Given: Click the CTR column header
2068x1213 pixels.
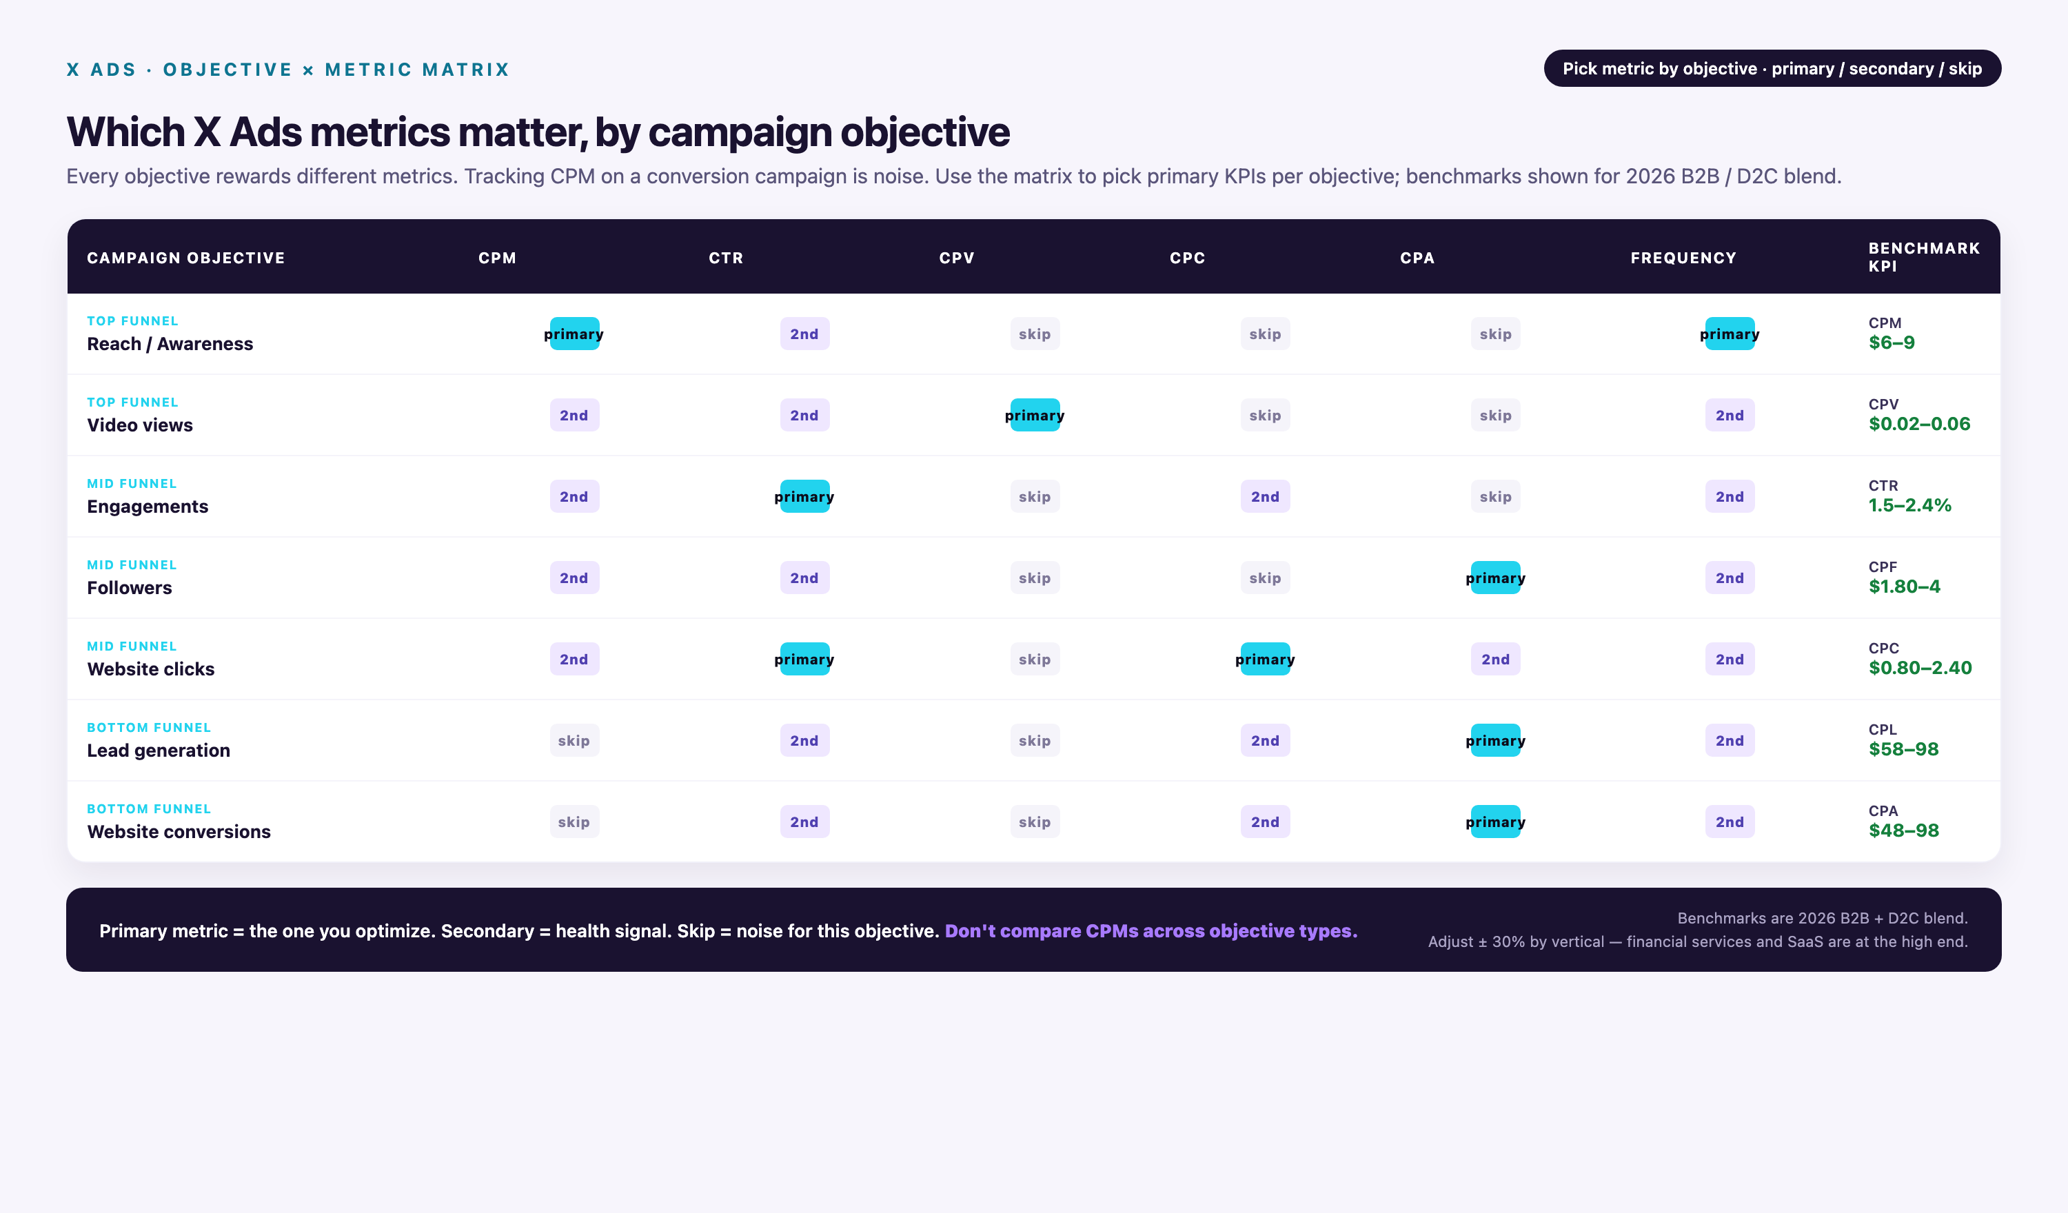Looking at the screenshot, I should (x=727, y=258).
